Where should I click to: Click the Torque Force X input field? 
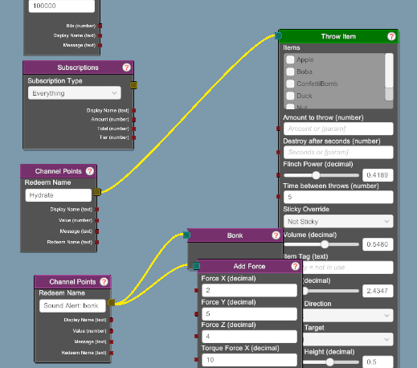coord(249,360)
